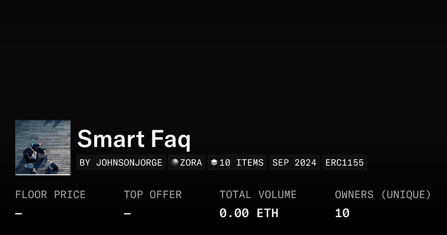Select the ZORA chain label
This screenshot has width=447, height=235.
191,163
